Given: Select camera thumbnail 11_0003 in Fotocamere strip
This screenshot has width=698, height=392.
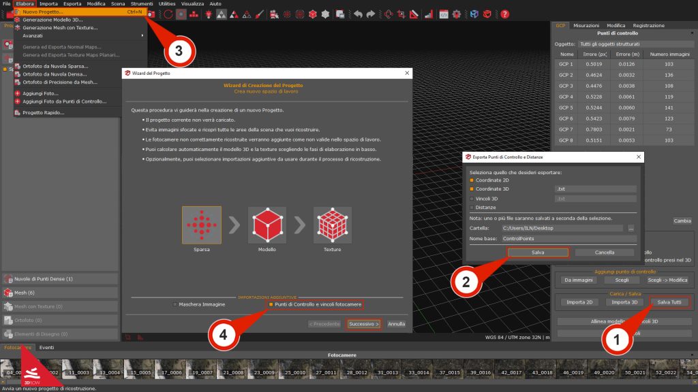Looking at the screenshot, I should pyautogui.click(x=78, y=369).
